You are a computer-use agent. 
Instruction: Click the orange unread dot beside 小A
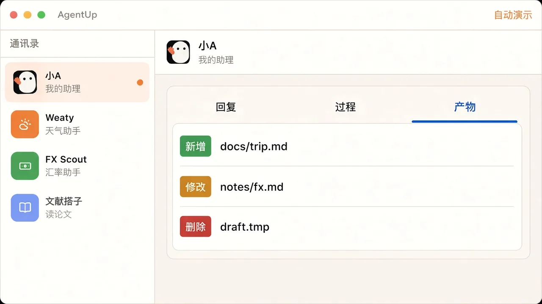[x=140, y=82]
